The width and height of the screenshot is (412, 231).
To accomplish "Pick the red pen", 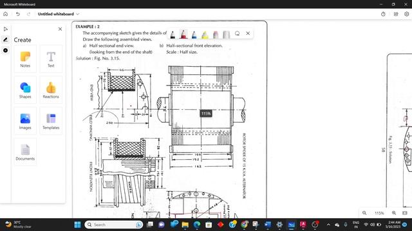I will (183, 34).
